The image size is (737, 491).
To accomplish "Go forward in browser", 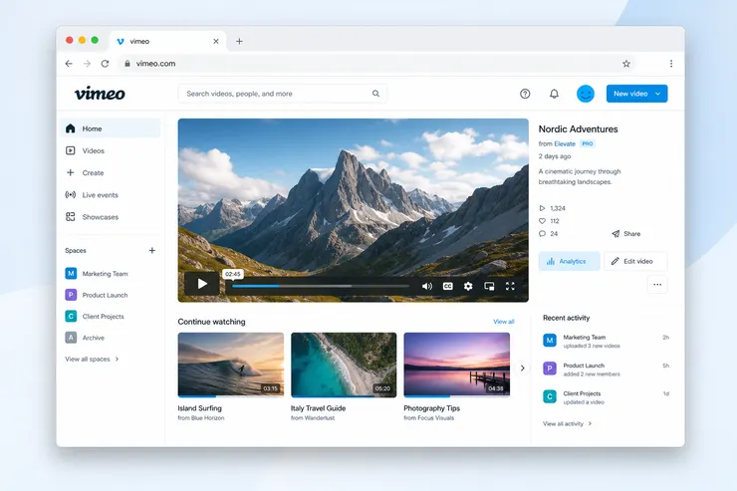I will click(87, 64).
